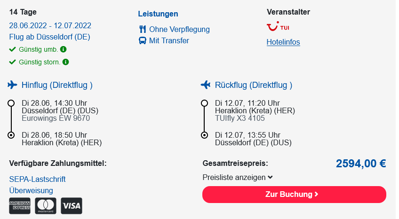Click the American Express card icon
The width and height of the screenshot is (399, 219).
[20, 206]
